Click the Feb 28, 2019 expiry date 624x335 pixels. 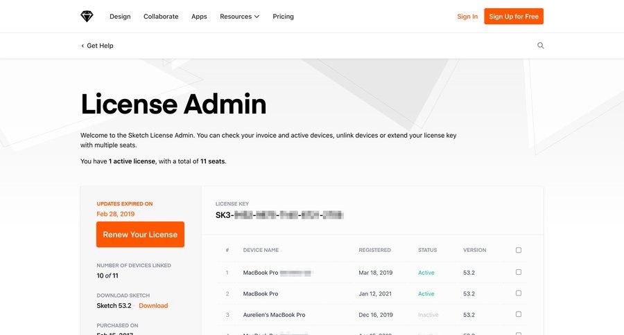point(115,214)
